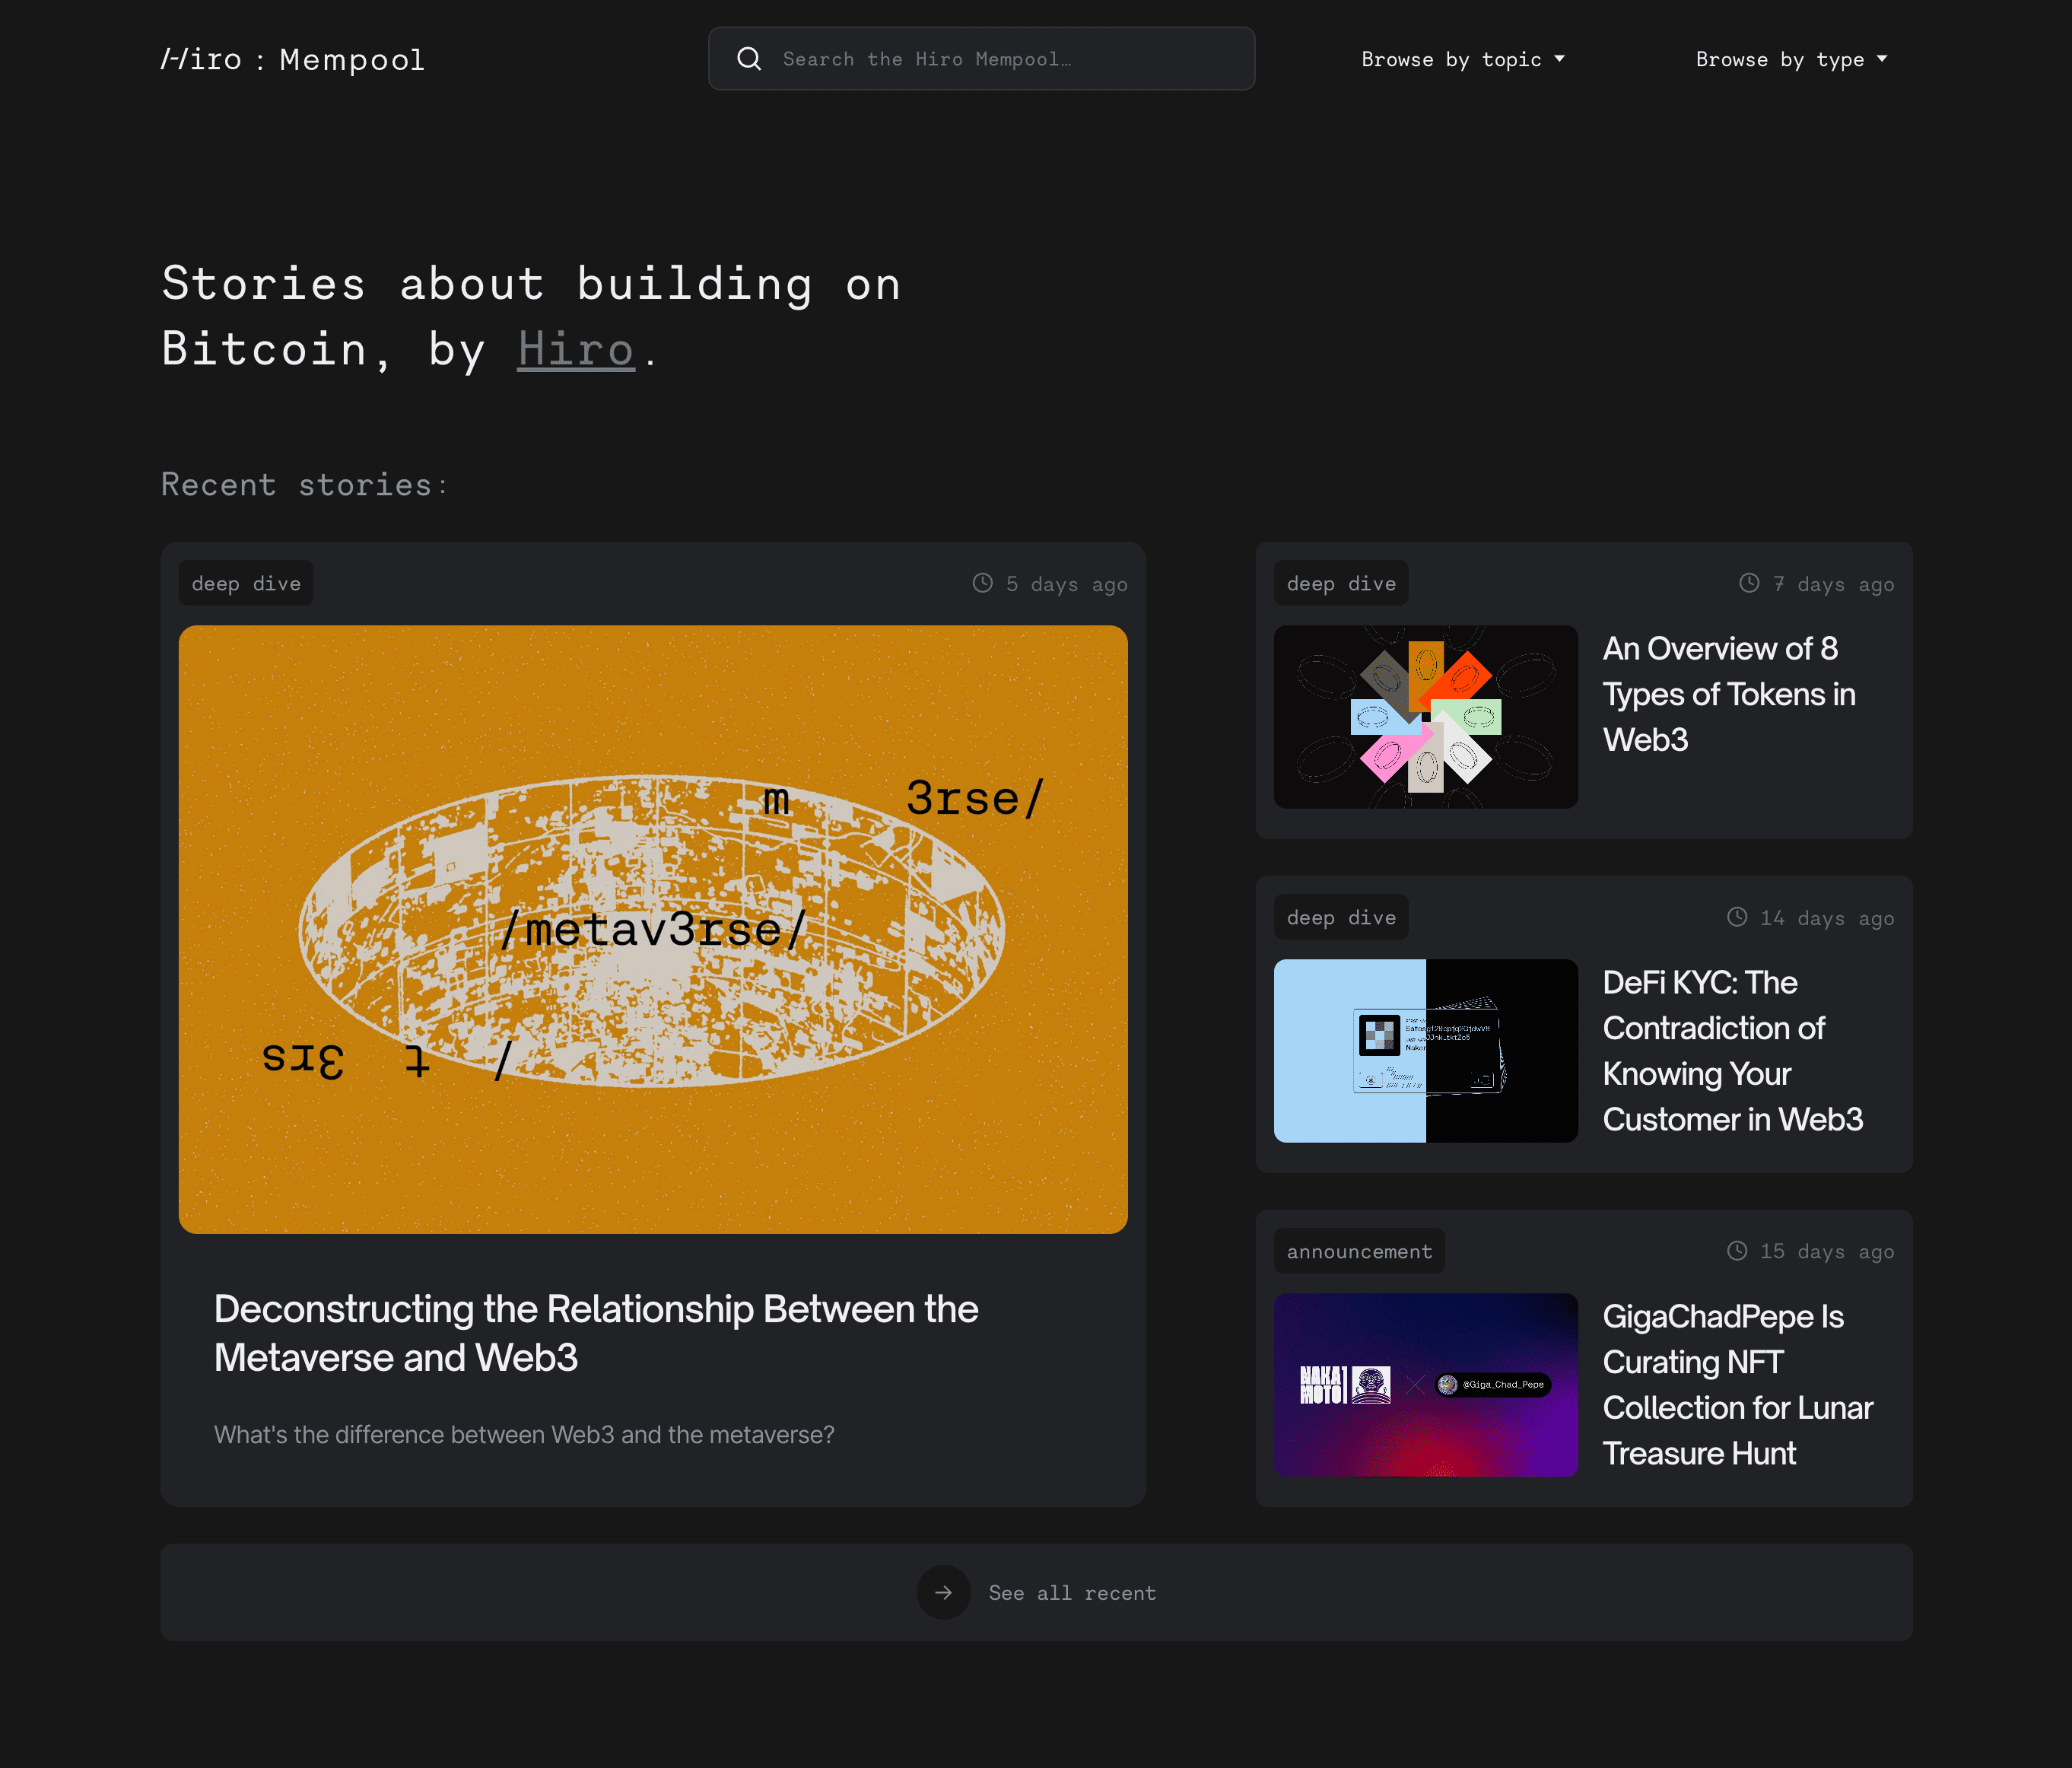The width and height of the screenshot is (2072, 1768).
Task: Click the Recent stories heading
Action: point(305,485)
